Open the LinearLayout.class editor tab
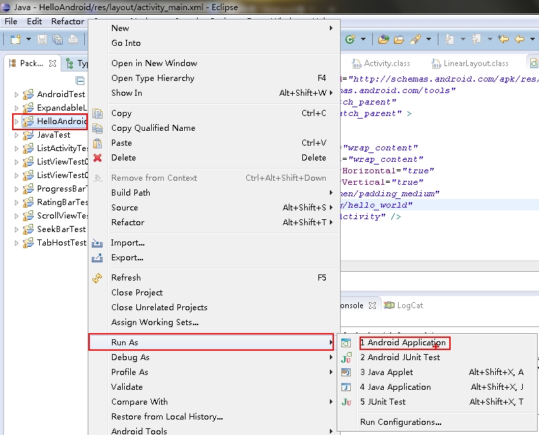This screenshot has height=435, width=539. pos(476,63)
